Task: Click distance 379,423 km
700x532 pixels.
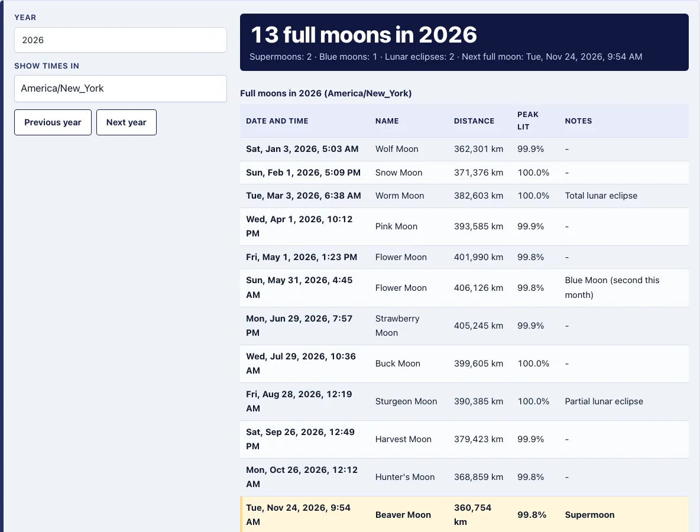Action: pyautogui.click(x=478, y=439)
